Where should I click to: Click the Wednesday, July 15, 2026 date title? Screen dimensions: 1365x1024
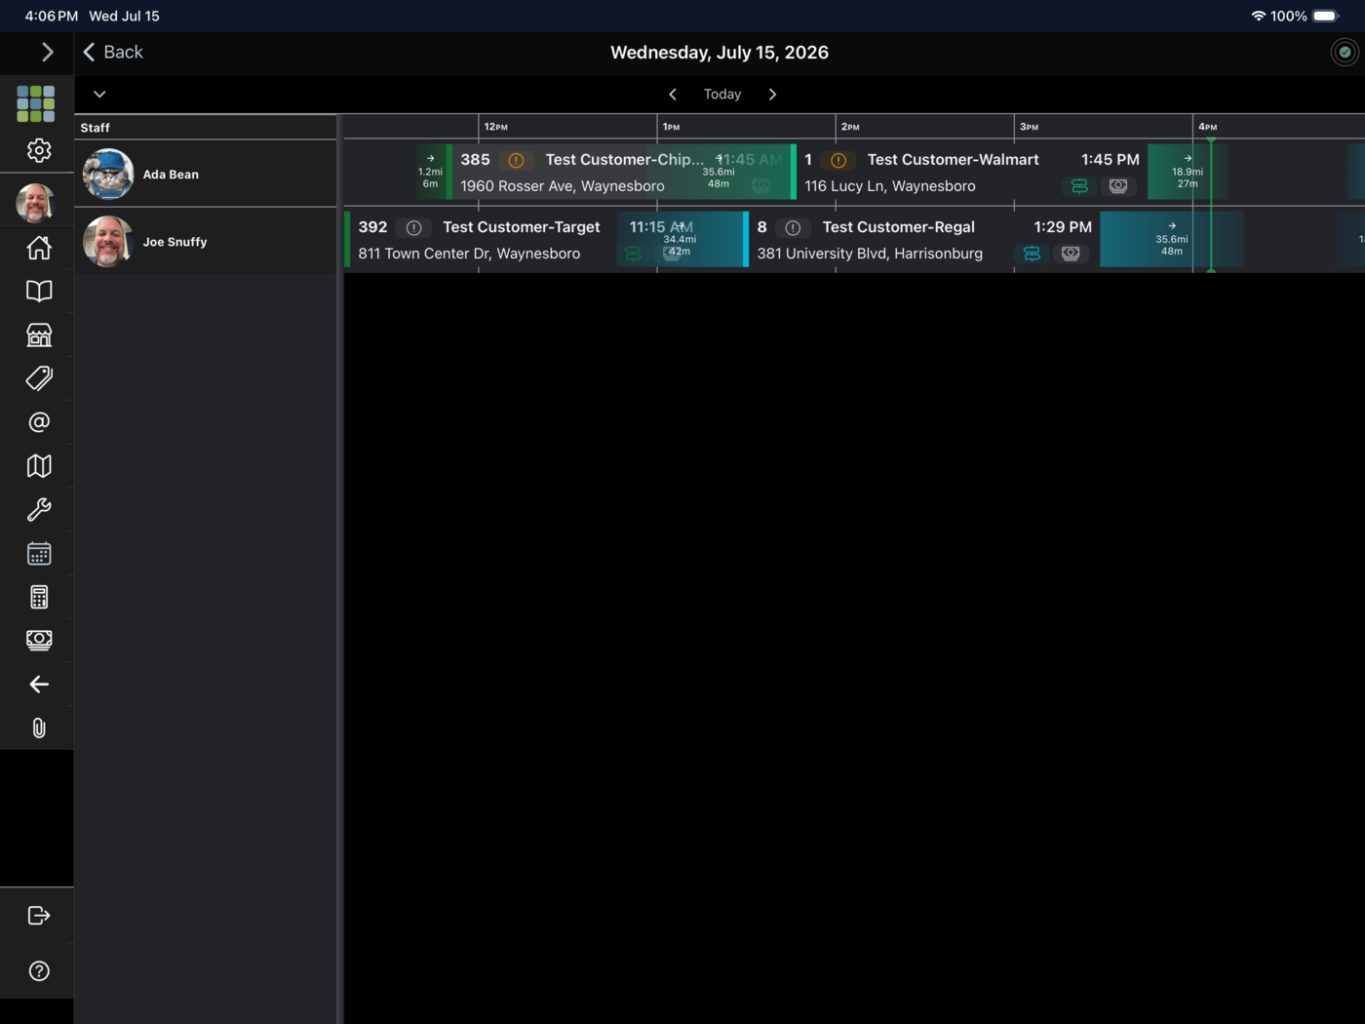(720, 53)
